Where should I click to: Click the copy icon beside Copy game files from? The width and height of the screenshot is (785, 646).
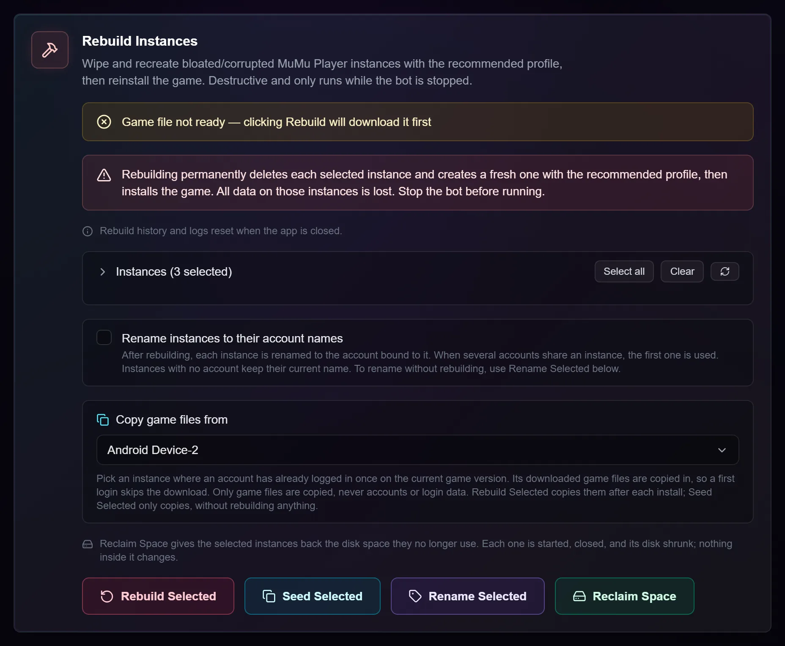click(103, 420)
